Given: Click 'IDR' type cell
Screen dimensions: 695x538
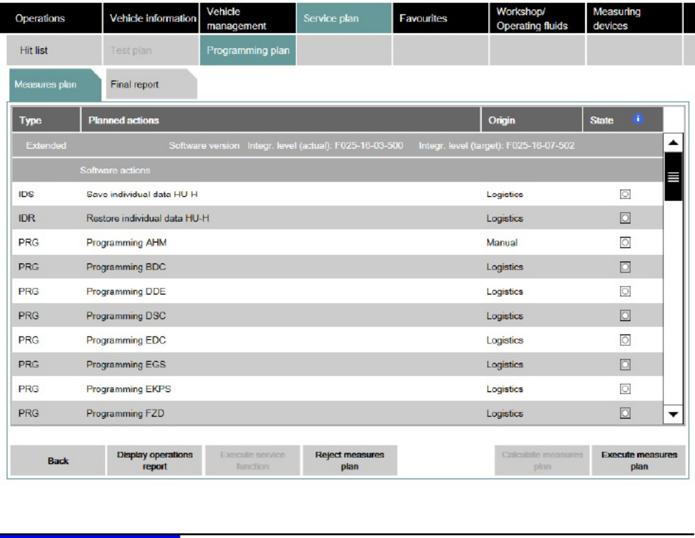Looking at the screenshot, I should [x=27, y=218].
